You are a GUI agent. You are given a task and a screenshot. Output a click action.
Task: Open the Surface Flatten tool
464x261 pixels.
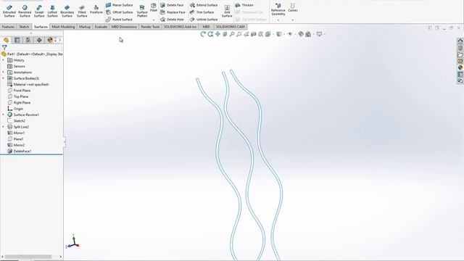pos(142,11)
